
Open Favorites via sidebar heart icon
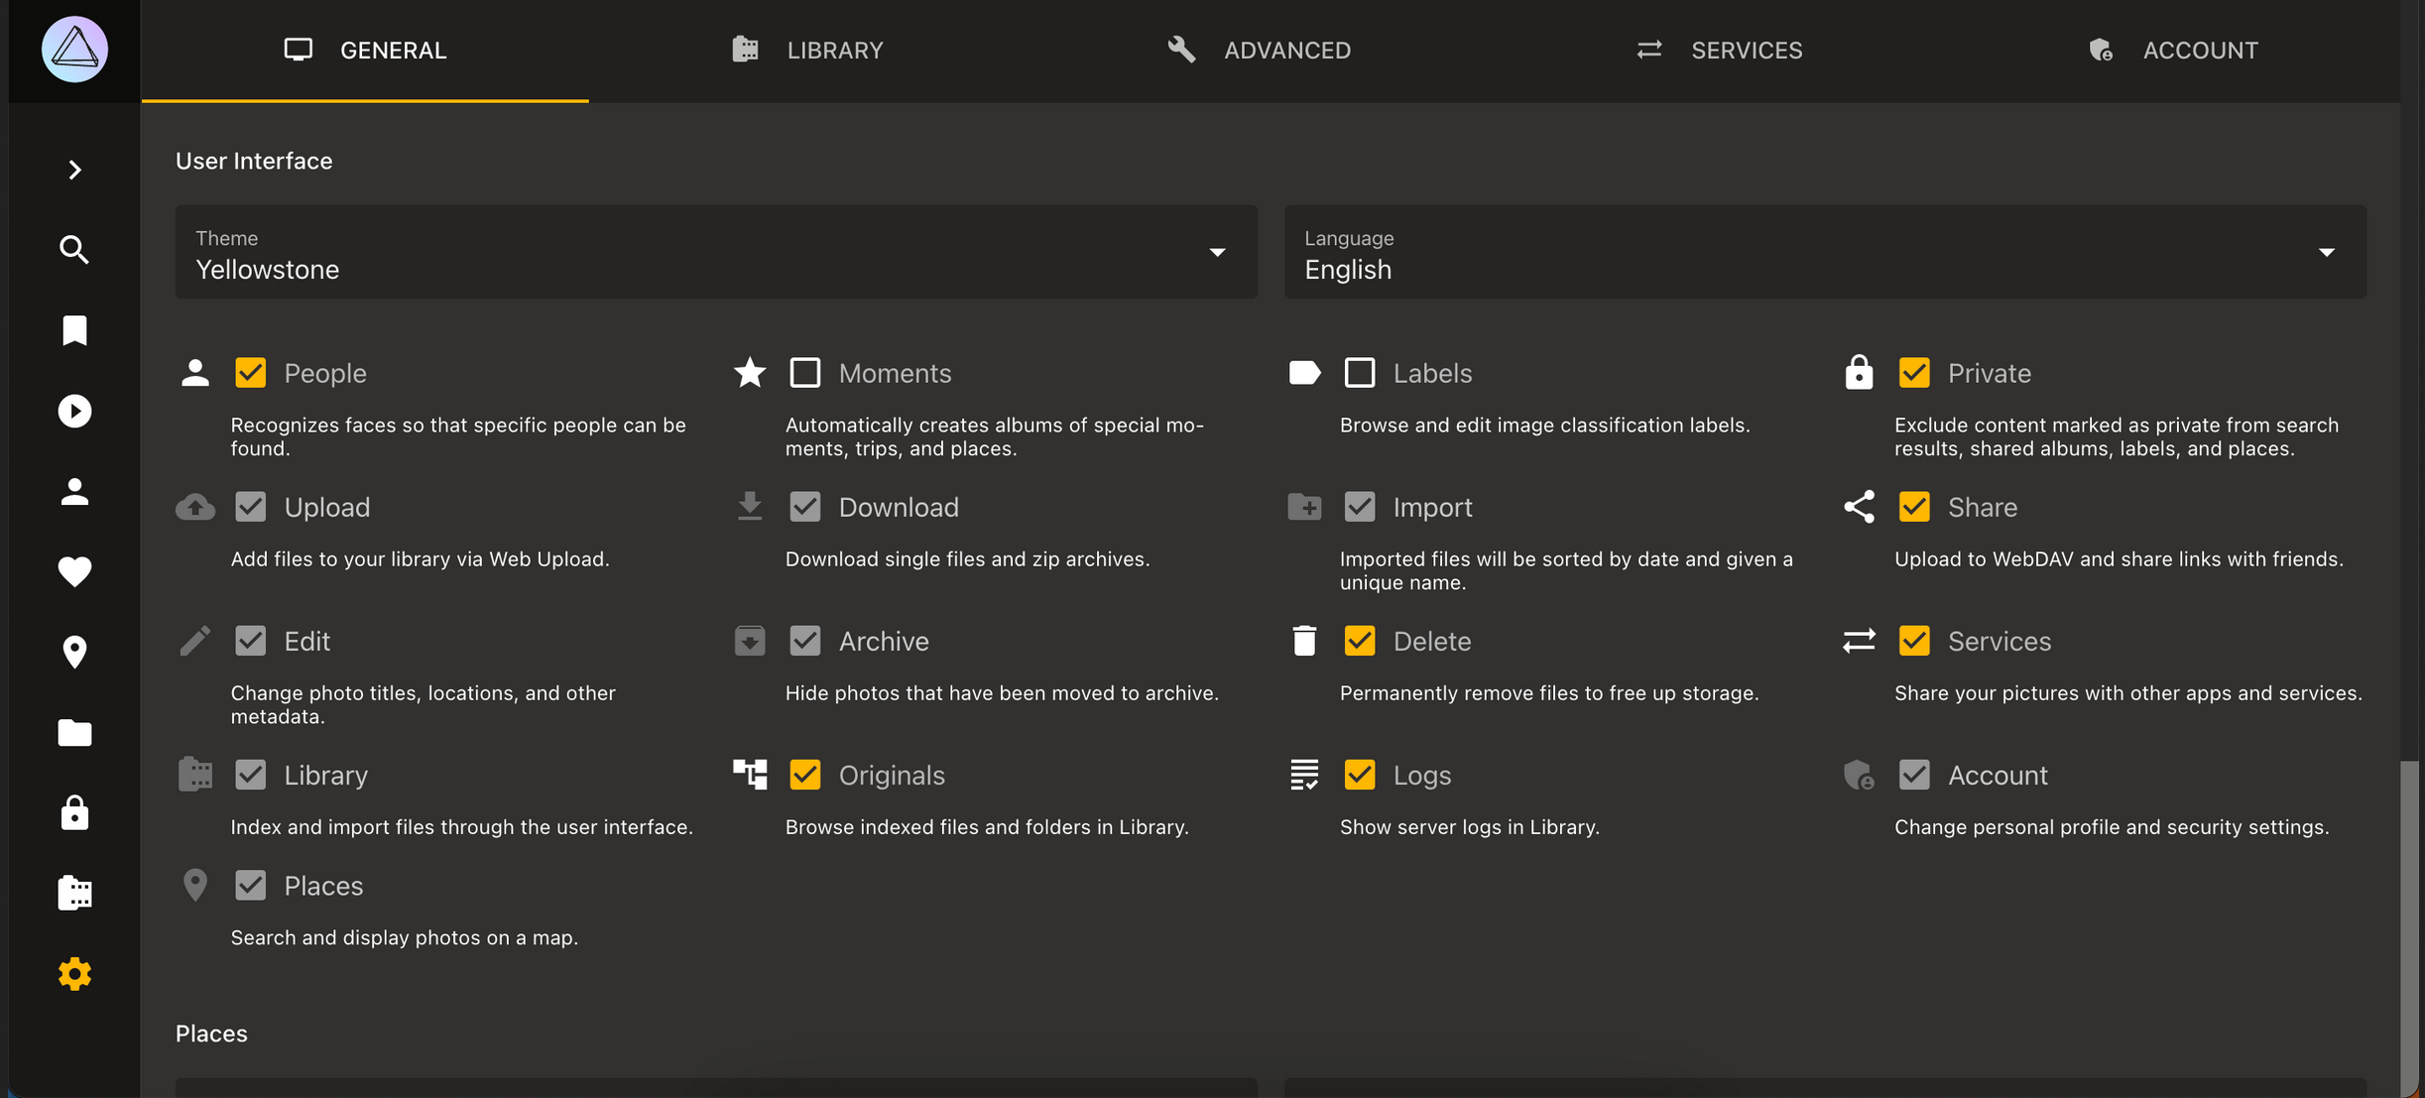74,571
